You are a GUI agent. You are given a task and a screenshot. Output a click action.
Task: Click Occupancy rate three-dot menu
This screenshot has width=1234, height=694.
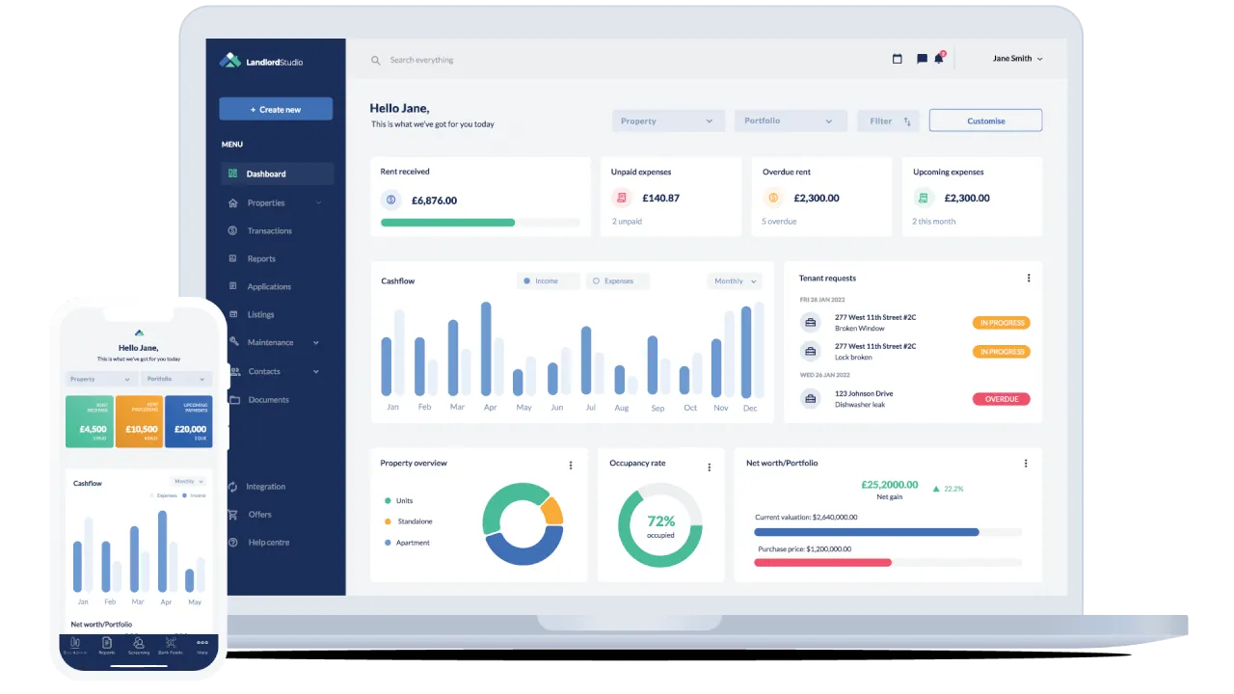tap(709, 467)
